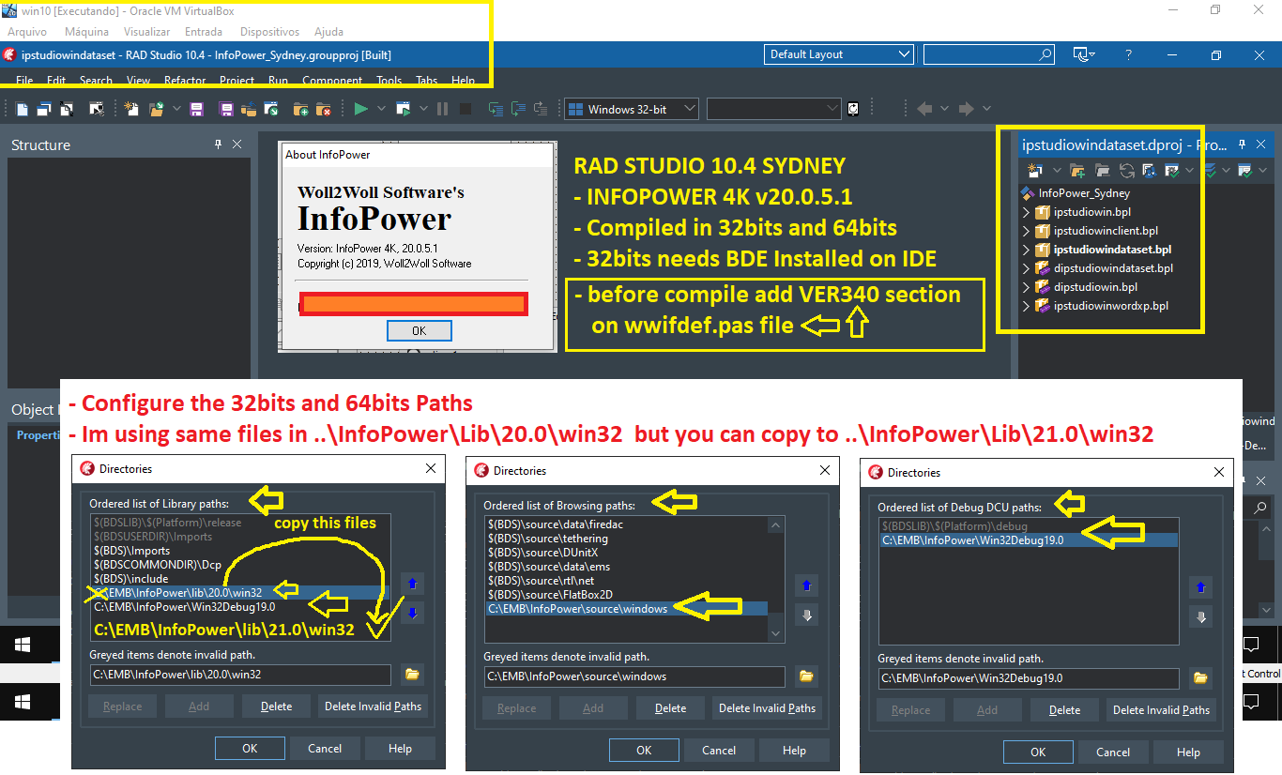This screenshot has height=775, width=1282.
Task: Click the Step Over debug icon
Action: (518, 109)
